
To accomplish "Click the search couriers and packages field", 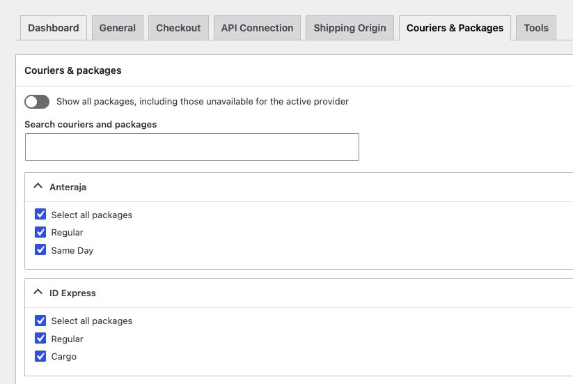I will (x=192, y=147).
